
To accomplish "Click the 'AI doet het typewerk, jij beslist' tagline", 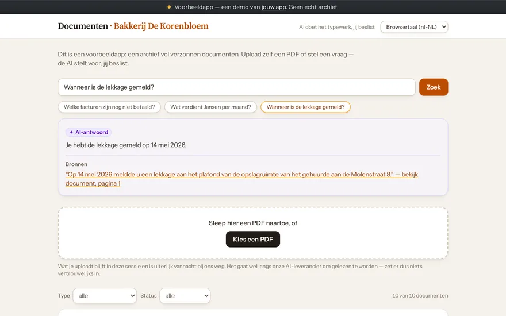I will [x=337, y=27].
